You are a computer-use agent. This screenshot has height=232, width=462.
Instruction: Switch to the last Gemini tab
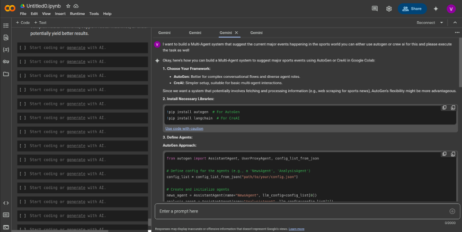tap(256, 33)
